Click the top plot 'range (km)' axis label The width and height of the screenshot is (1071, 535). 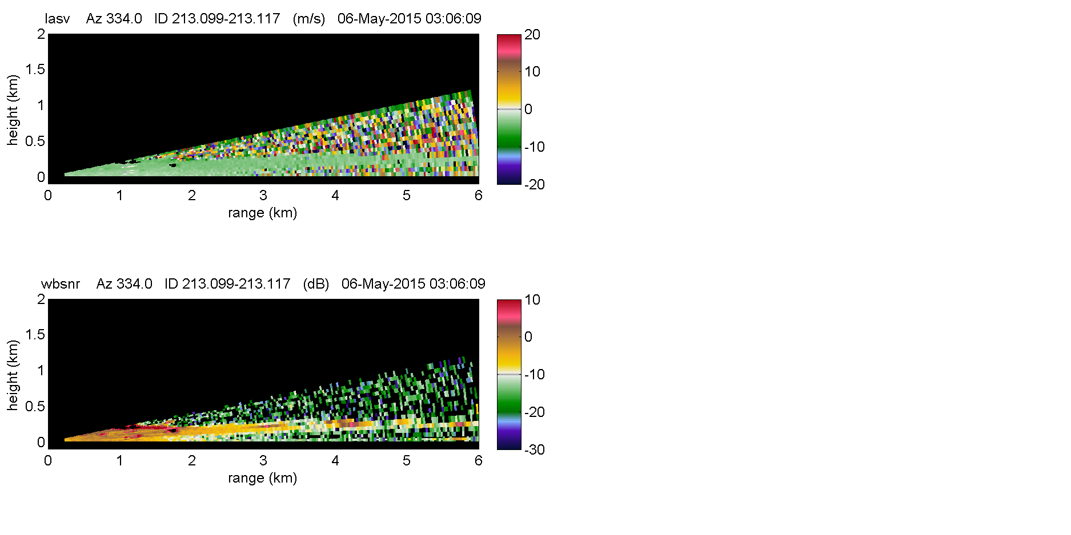(263, 213)
